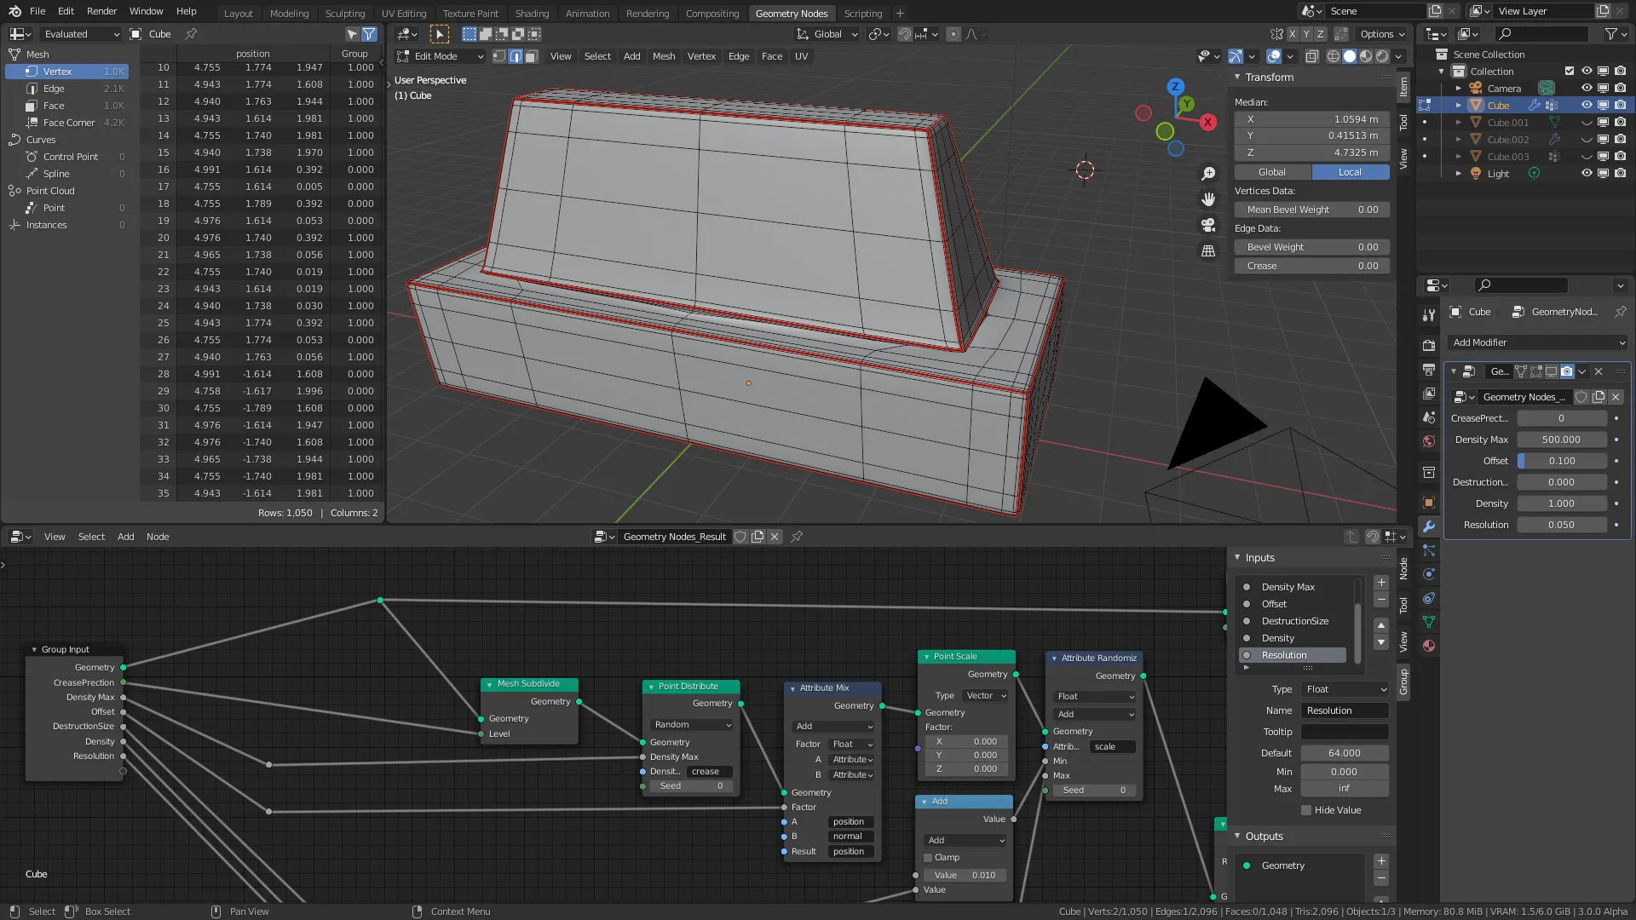Open Modifier properties wrench tab
Viewport: 1636px width, 920px height.
coord(1429,526)
